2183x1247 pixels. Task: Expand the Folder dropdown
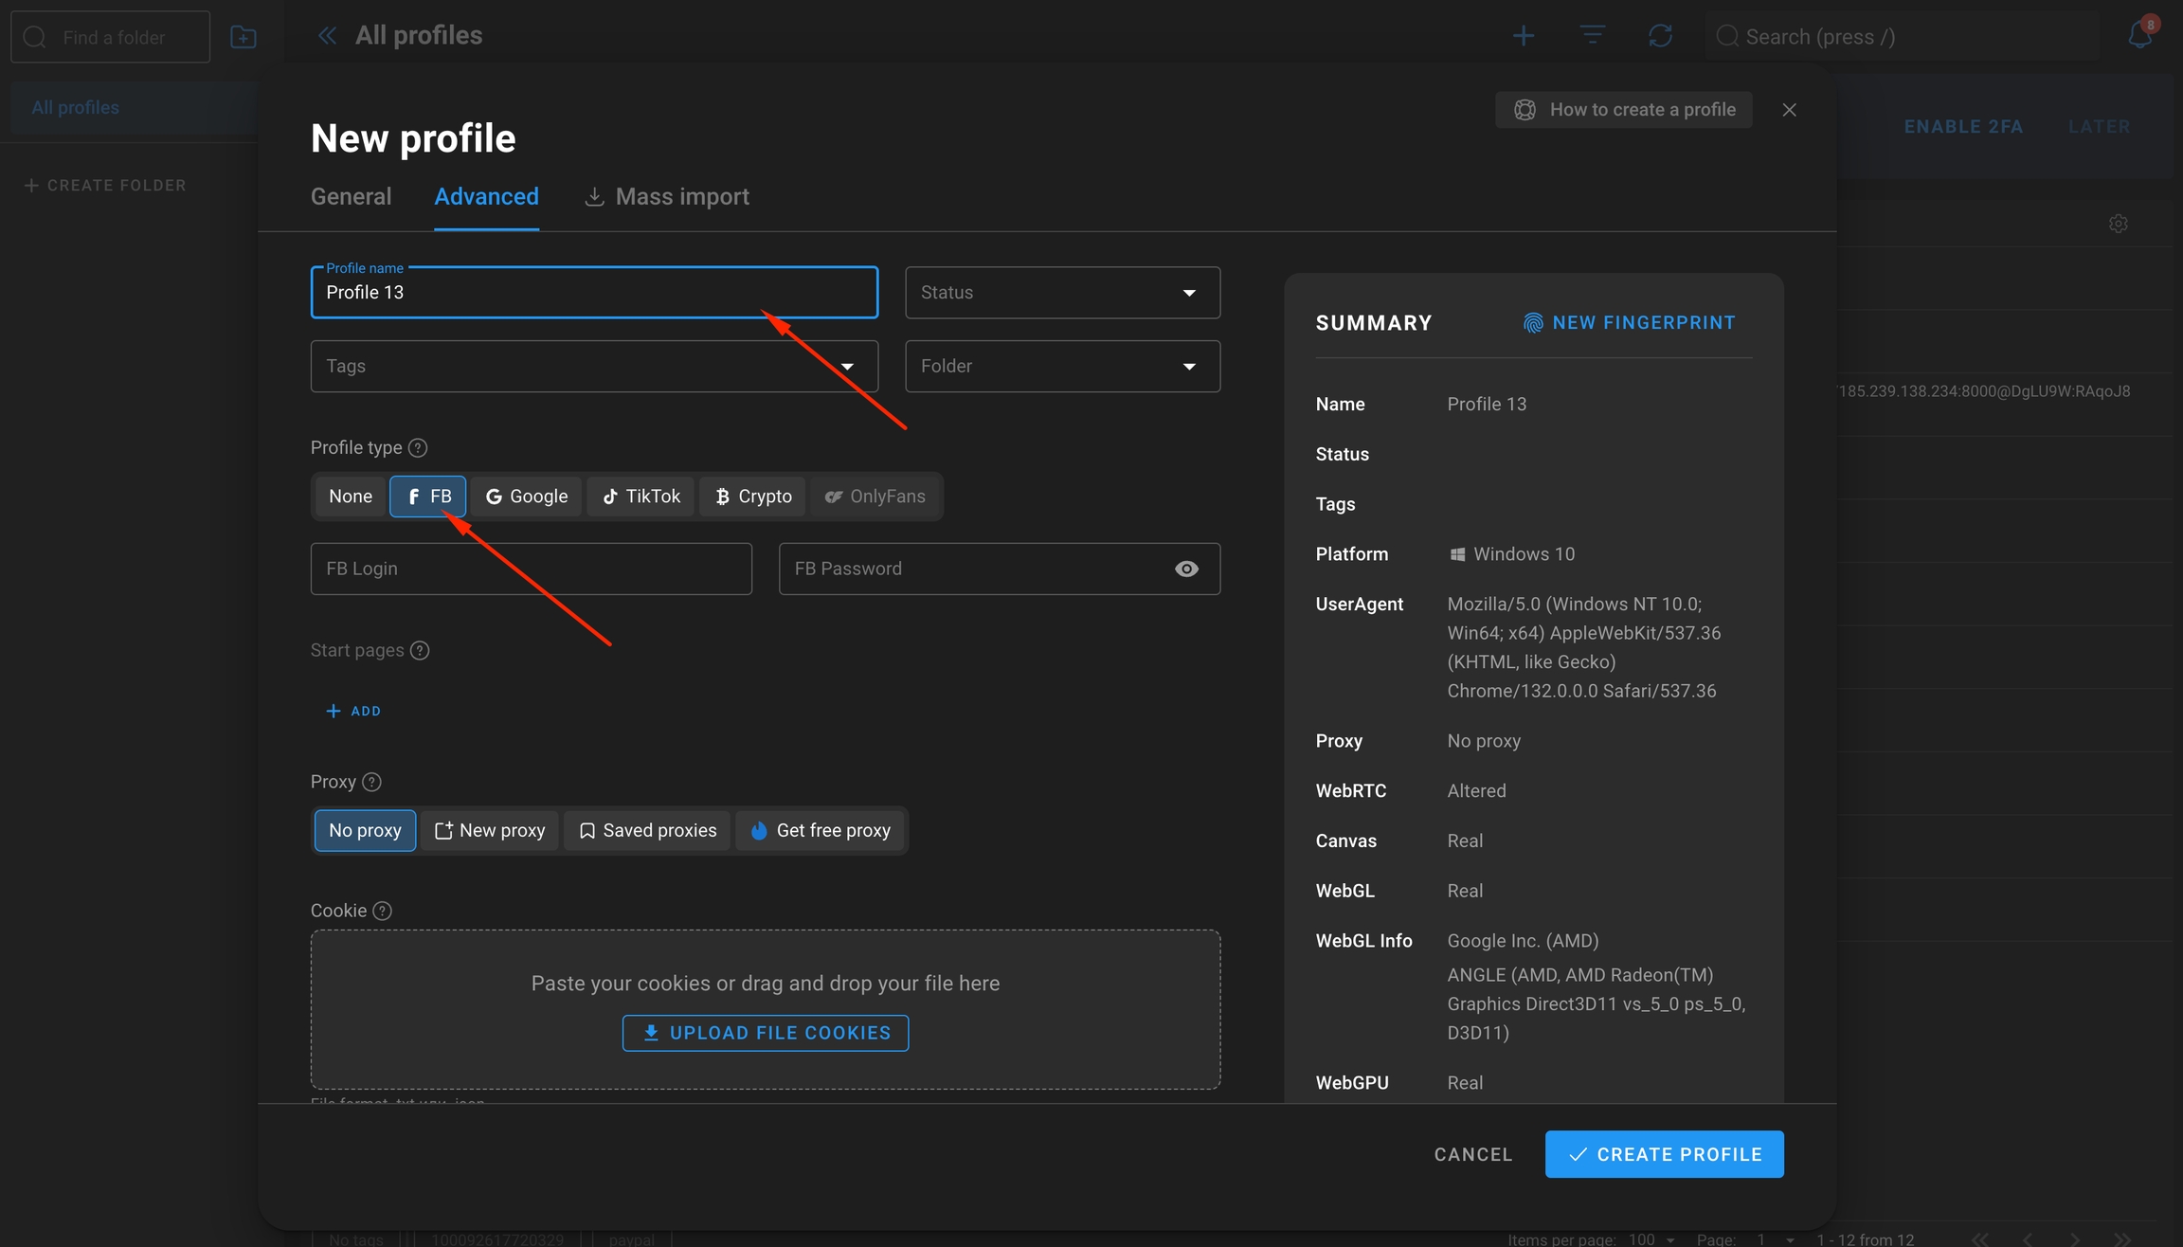(1062, 366)
